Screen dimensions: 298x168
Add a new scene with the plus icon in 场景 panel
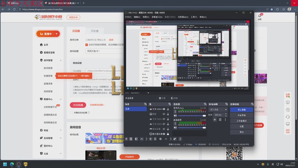(126, 139)
